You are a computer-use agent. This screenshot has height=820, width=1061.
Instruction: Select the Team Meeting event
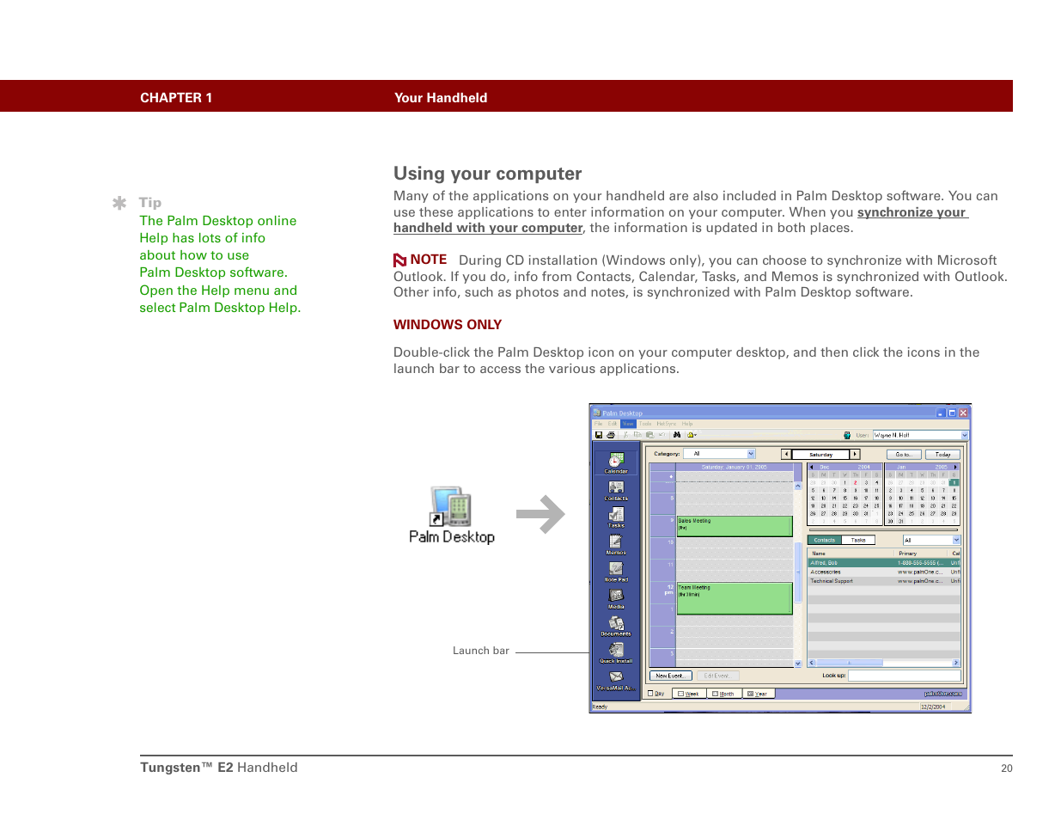[735, 598]
